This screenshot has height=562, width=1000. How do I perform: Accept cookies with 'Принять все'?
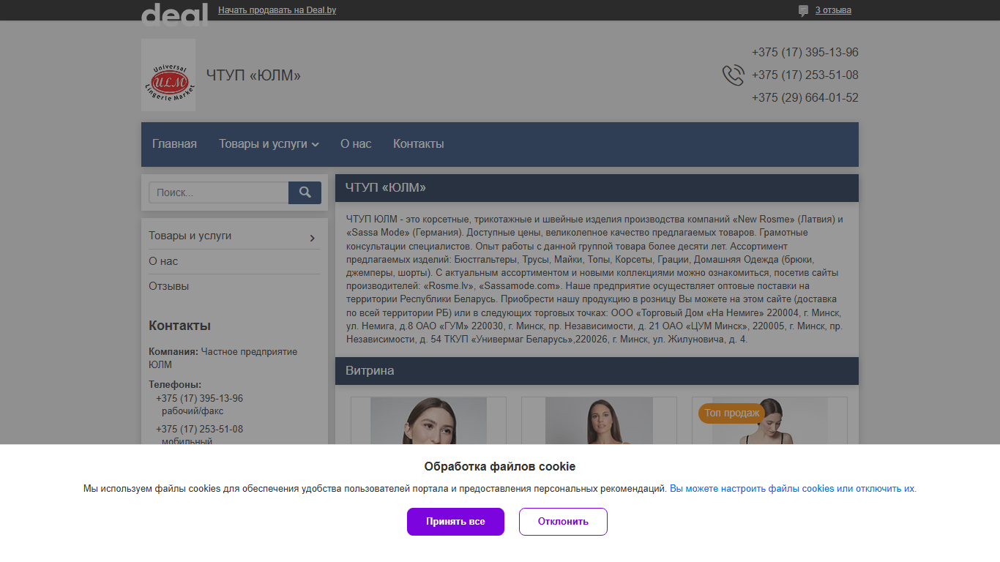(455, 522)
